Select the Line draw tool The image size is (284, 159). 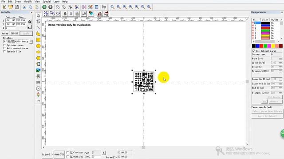[x=38, y=27]
